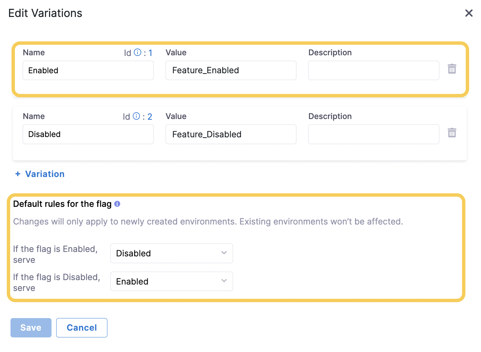
Task: Close the Edit Variations dialog
Action: coord(469,13)
